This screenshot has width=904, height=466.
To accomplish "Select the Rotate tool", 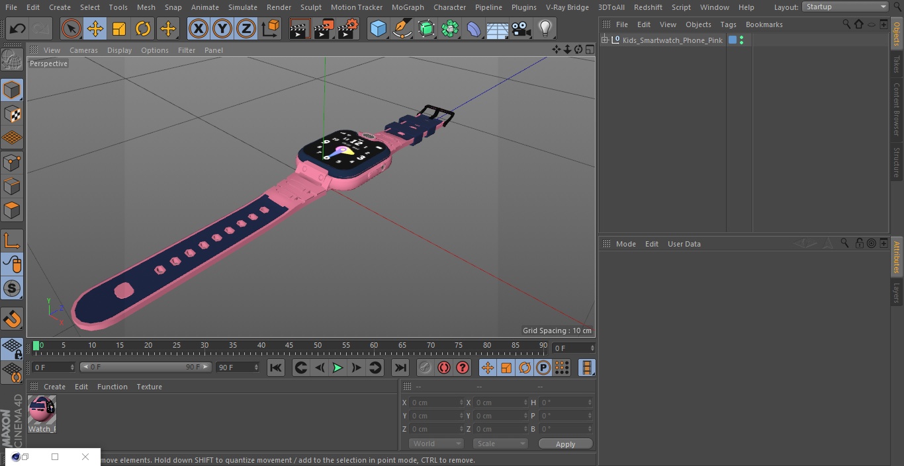I will click(x=143, y=28).
